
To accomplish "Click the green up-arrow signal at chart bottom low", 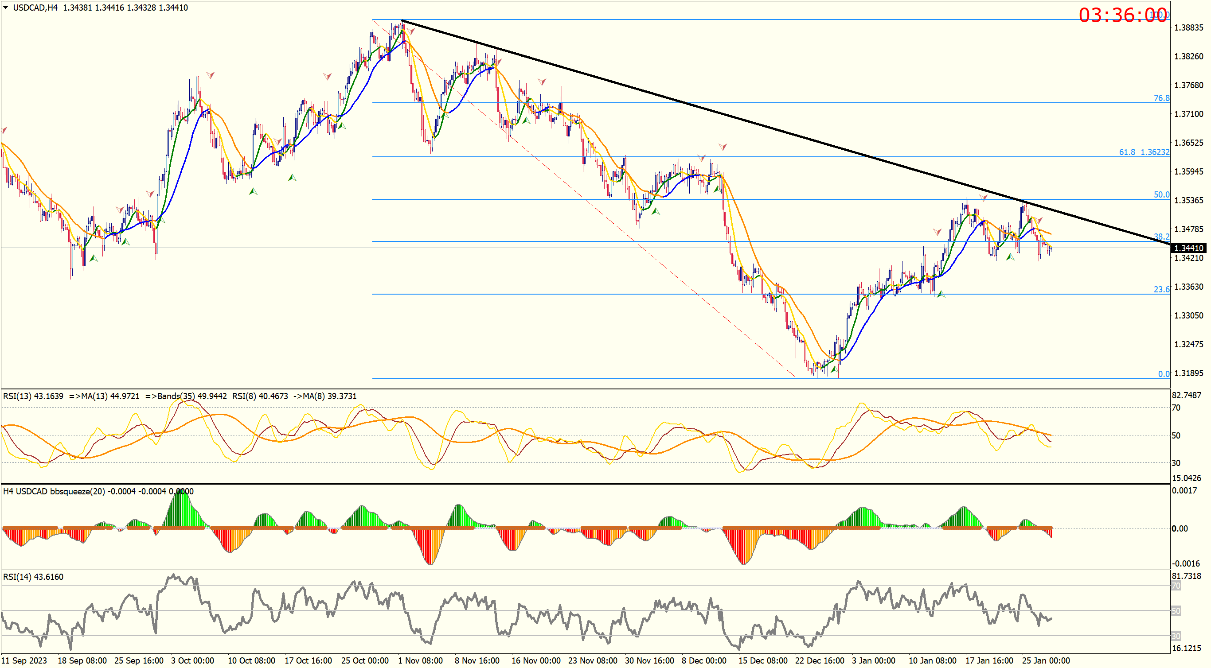I will [834, 370].
